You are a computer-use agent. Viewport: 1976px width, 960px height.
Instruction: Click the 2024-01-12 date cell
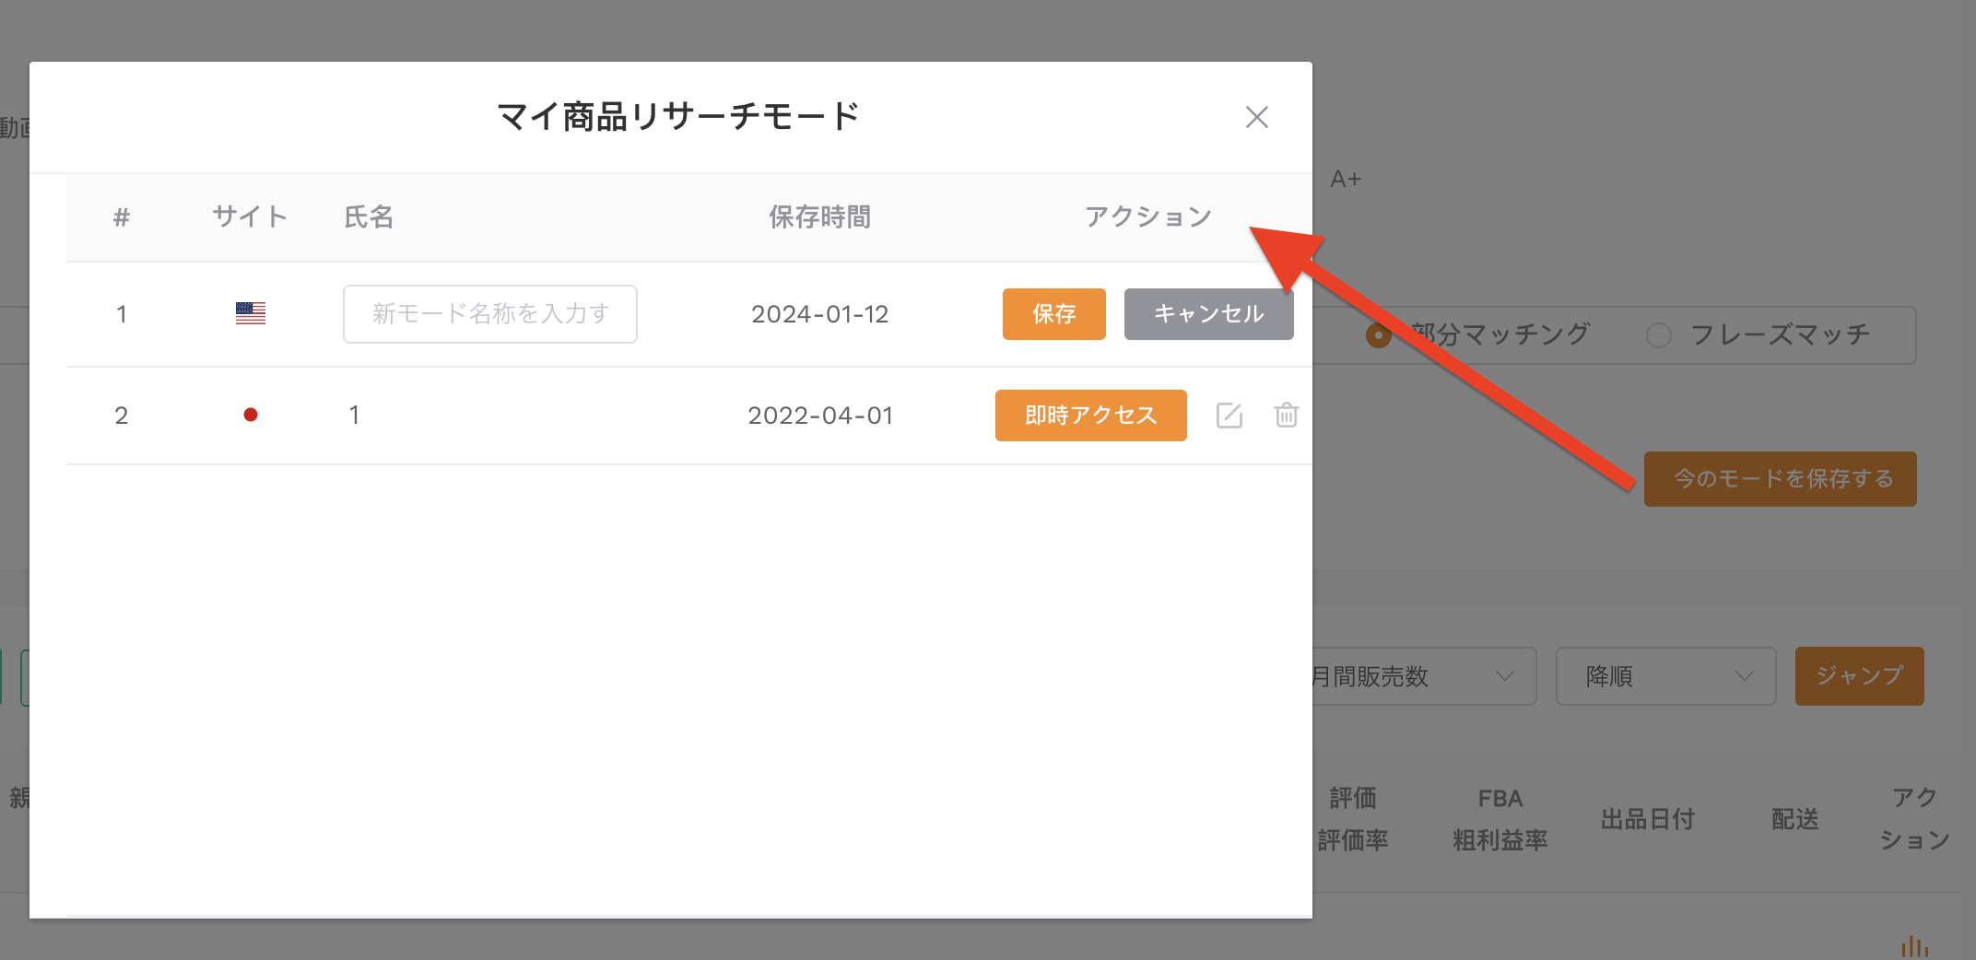coord(819,314)
